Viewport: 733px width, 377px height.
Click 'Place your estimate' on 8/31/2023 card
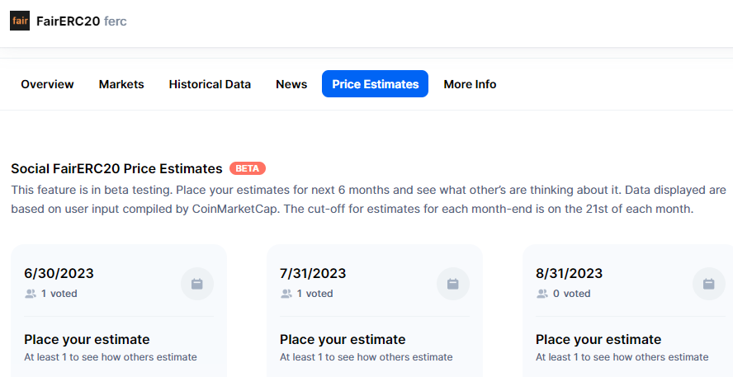tap(598, 340)
